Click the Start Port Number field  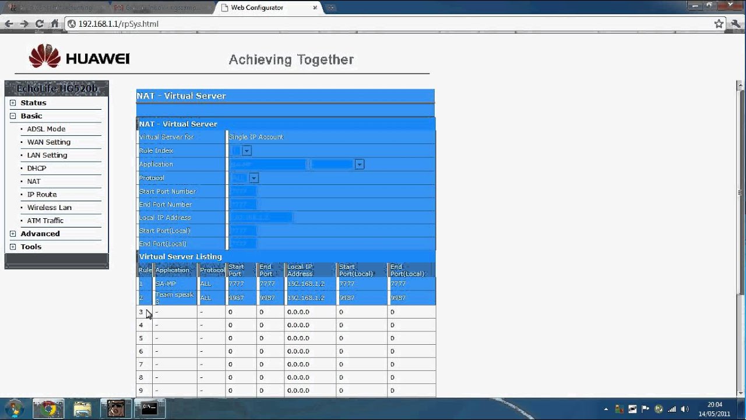point(243,191)
